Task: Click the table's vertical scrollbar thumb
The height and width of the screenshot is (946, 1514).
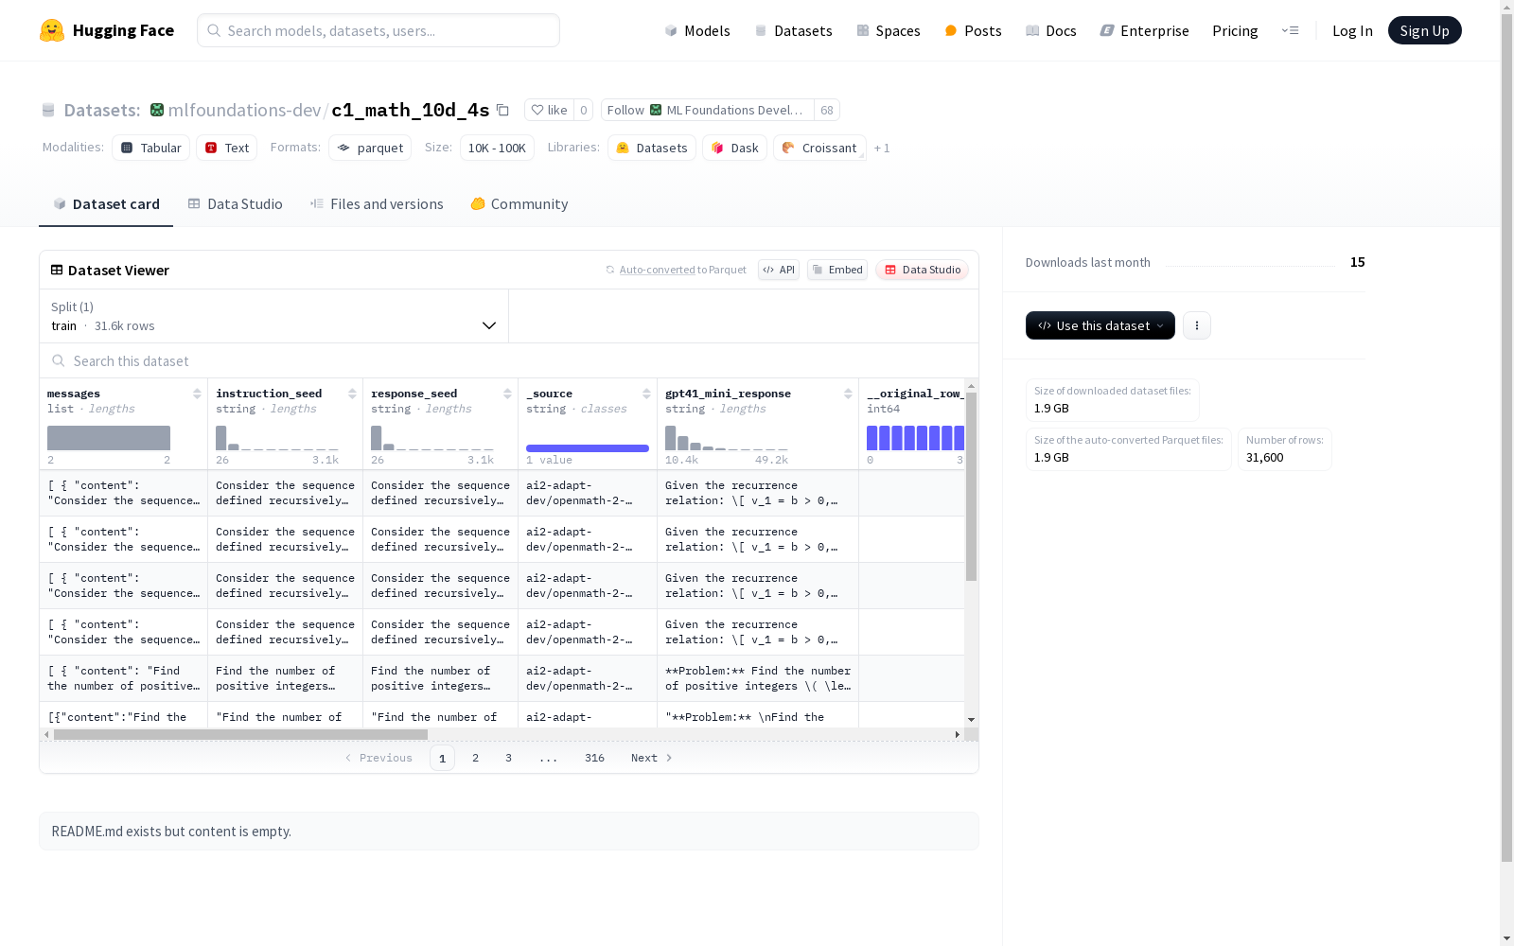Action: coord(971,486)
